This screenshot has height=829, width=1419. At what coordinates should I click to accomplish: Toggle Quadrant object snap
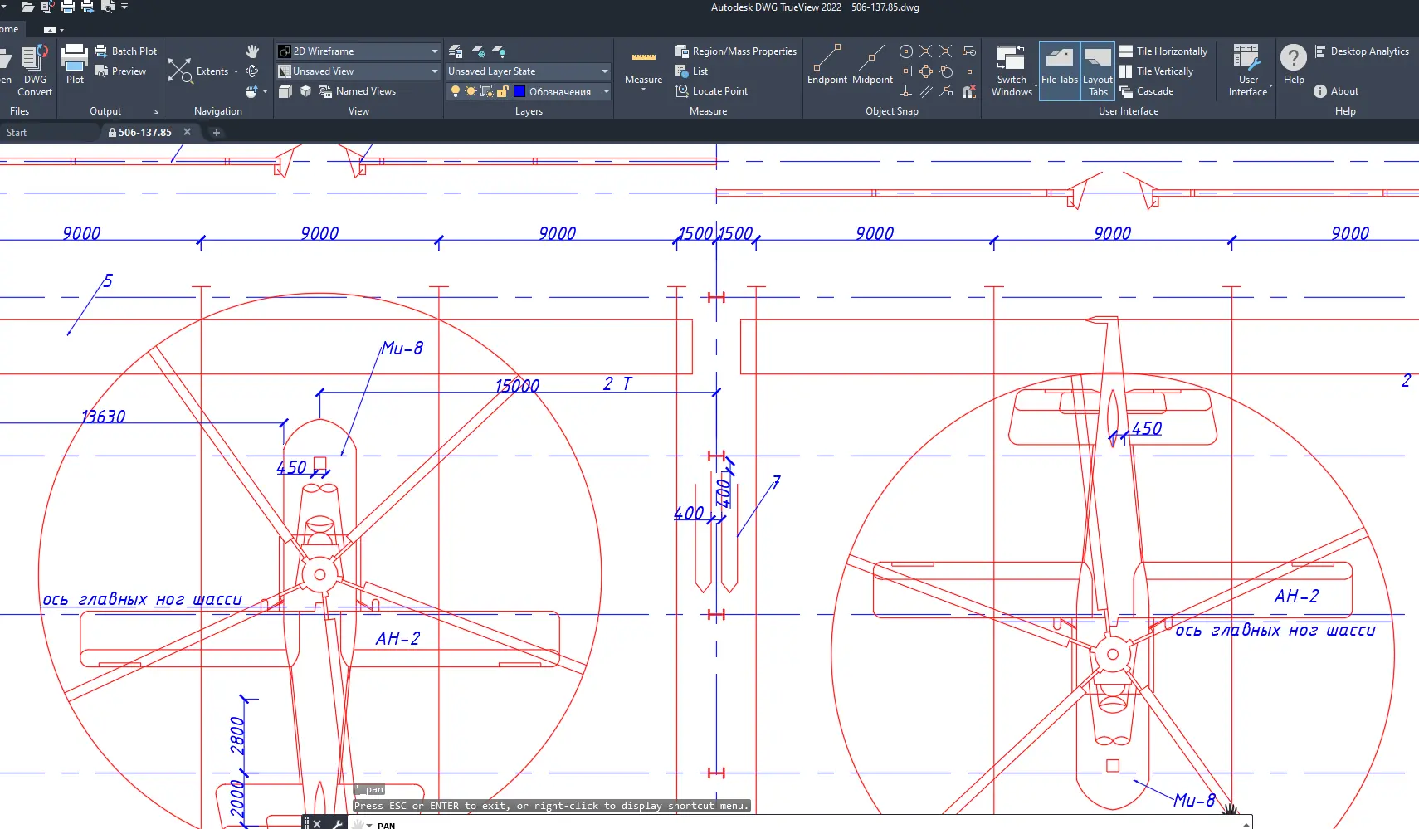926,71
